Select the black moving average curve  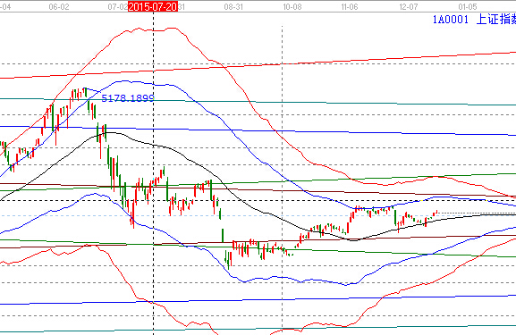coord(231,190)
